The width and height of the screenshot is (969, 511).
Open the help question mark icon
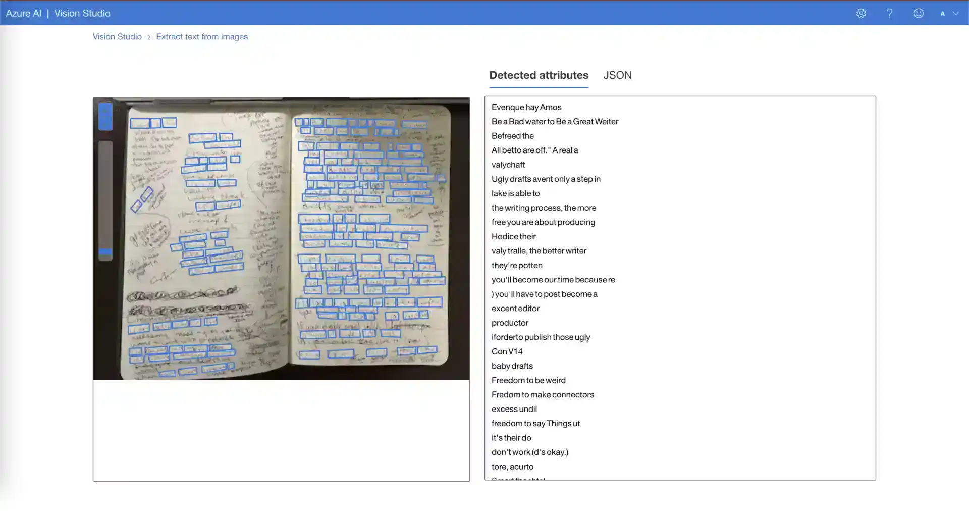coord(890,14)
